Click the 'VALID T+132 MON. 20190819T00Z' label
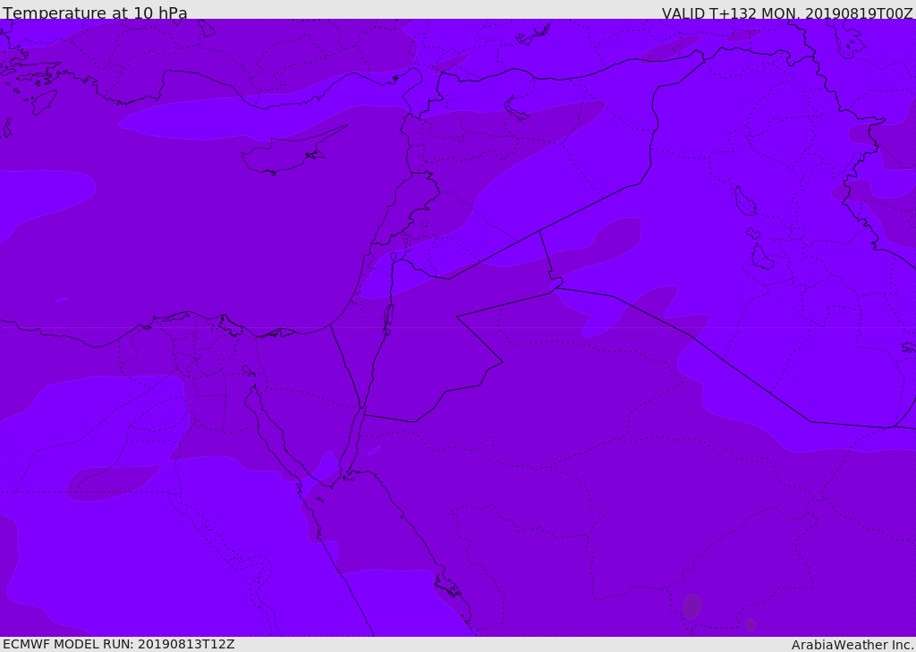The width and height of the screenshot is (916, 652). [x=787, y=13]
